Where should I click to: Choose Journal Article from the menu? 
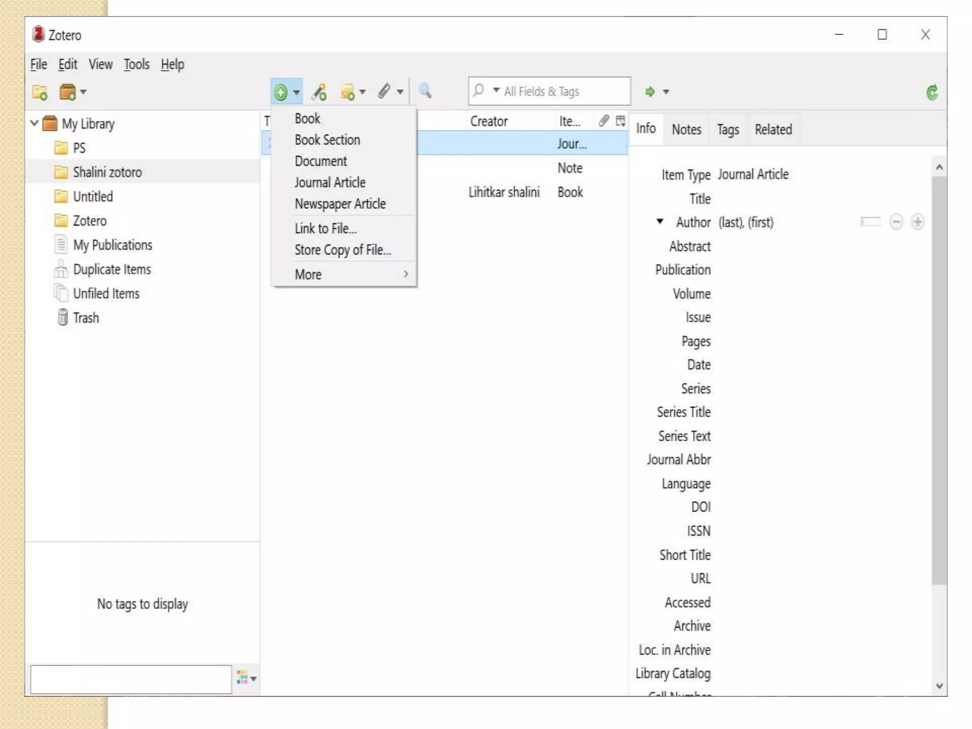point(330,183)
